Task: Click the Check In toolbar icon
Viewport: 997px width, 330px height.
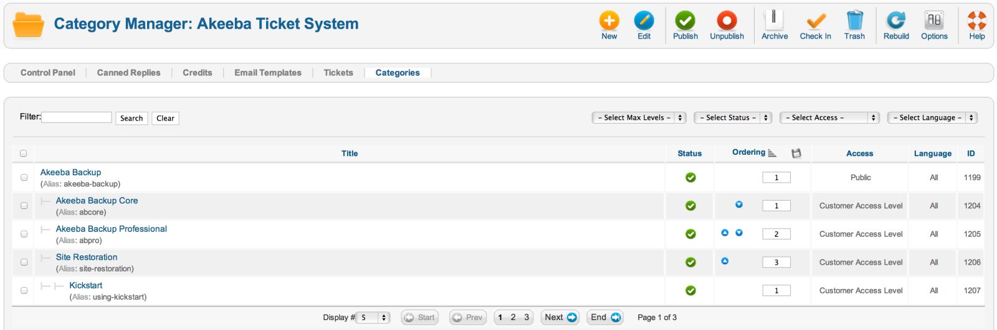Action: coord(816,21)
